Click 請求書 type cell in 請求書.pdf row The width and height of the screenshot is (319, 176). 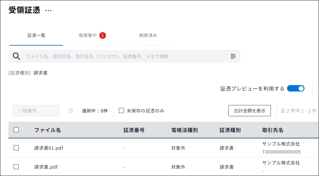[x=226, y=167]
